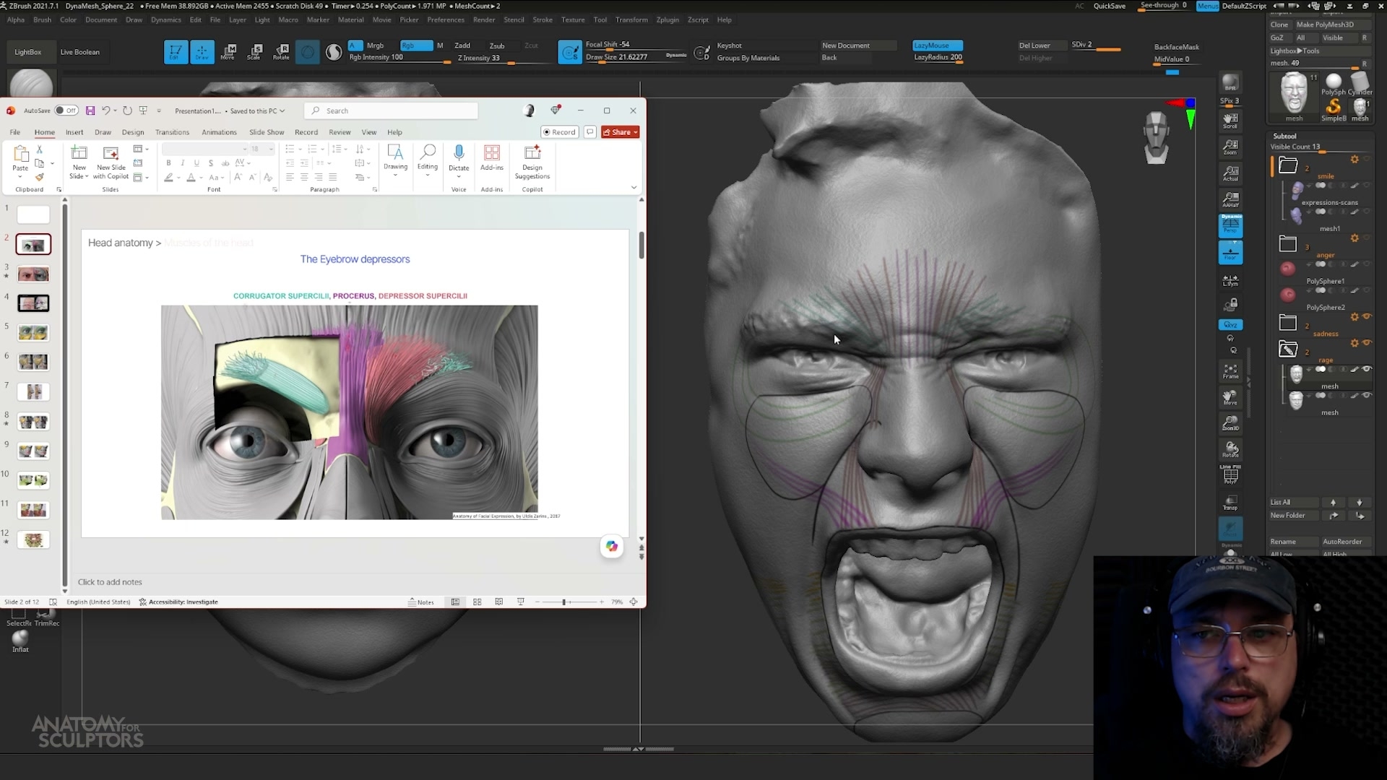The width and height of the screenshot is (1387, 780).
Task: Adjust the PowerPoint zoom slider
Action: pyautogui.click(x=570, y=602)
